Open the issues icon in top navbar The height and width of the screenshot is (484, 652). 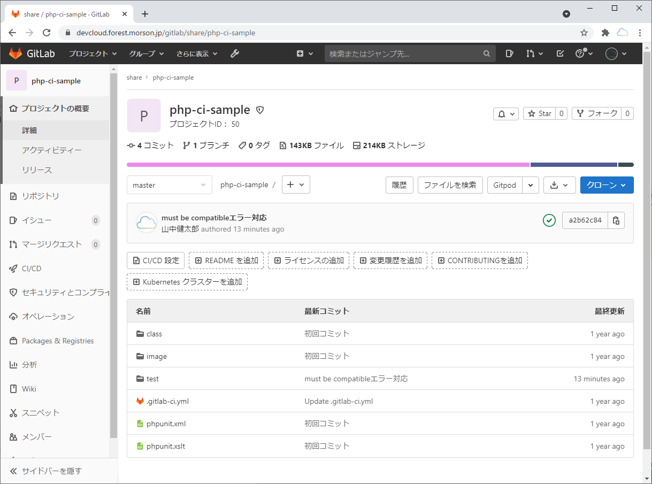pos(510,53)
